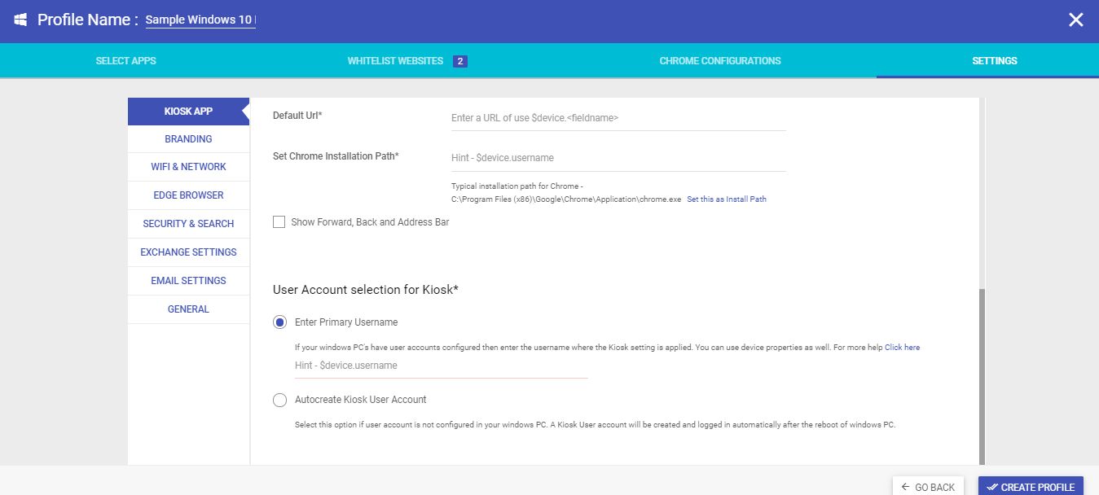
Task: Click the Windows logo icon beside Profile Name
Action: (x=20, y=20)
